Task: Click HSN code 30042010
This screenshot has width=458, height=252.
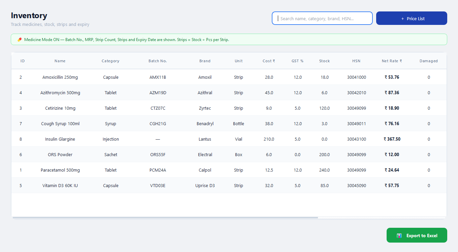Action: (356, 93)
